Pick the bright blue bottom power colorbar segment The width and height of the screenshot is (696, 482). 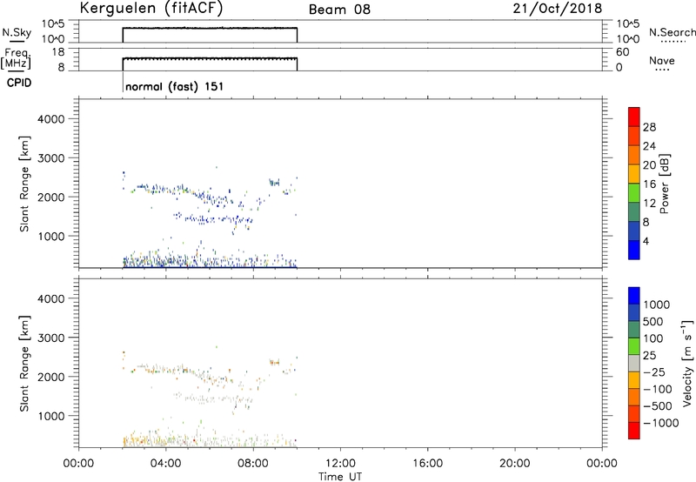pos(634,250)
